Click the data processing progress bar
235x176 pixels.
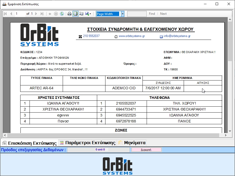click(x=99, y=150)
